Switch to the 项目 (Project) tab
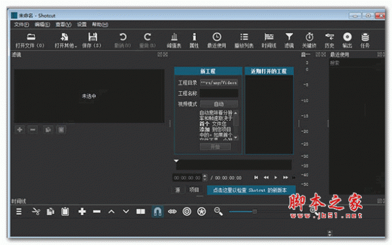Image resolution: width=392 pixels, height=245 pixels. tap(194, 190)
